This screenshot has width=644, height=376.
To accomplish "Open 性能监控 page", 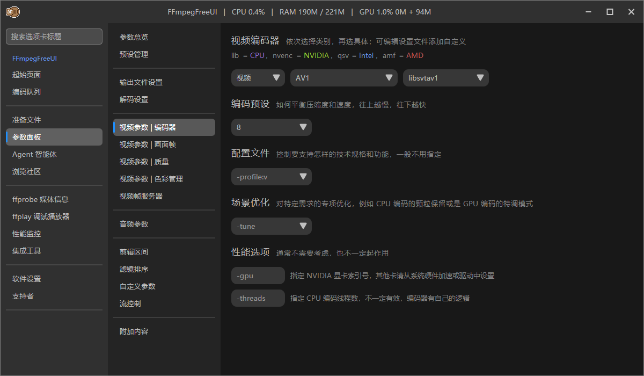I will pos(54,234).
